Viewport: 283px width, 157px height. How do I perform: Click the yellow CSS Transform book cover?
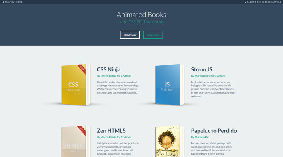[74, 85]
